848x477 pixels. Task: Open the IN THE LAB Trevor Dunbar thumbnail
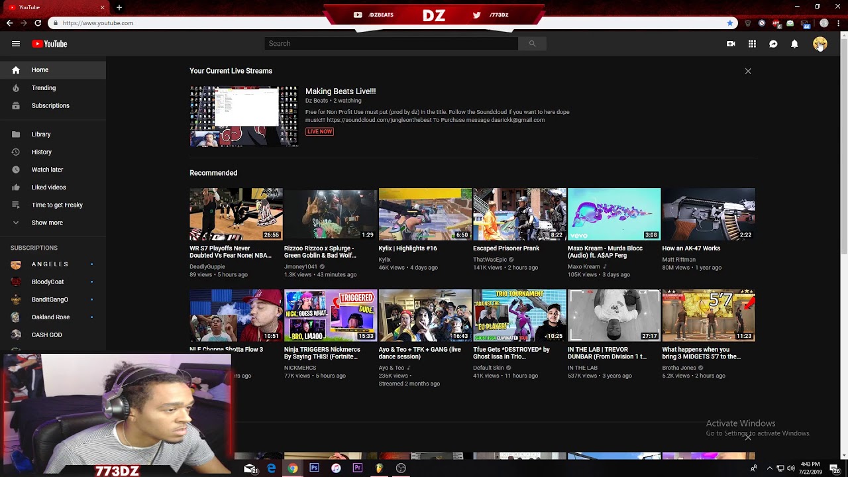[x=614, y=315]
